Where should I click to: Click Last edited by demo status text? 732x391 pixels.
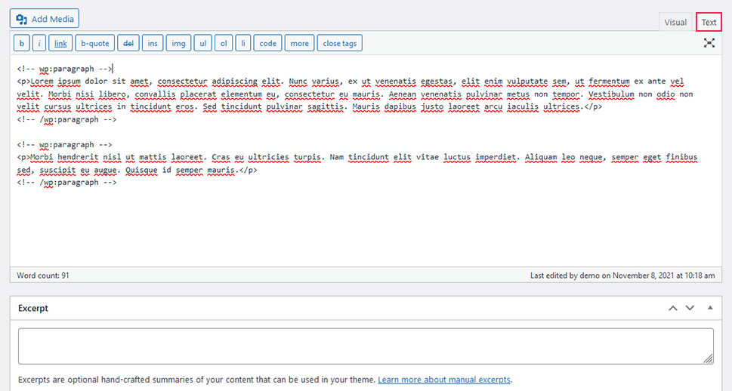coord(622,276)
